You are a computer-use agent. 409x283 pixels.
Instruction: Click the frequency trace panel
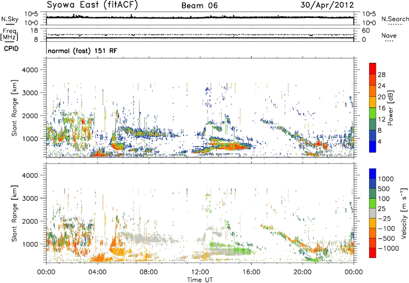point(200,35)
